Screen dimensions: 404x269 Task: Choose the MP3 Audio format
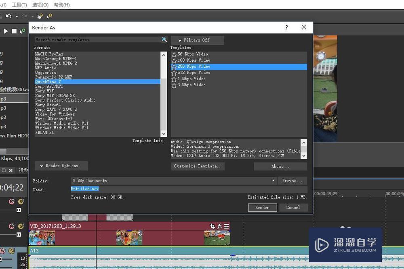[x=97, y=68]
